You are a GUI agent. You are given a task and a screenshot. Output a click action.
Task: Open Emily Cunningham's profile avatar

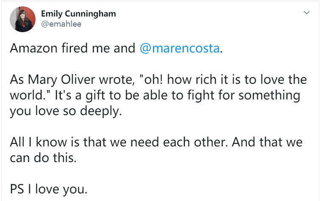click(x=22, y=19)
